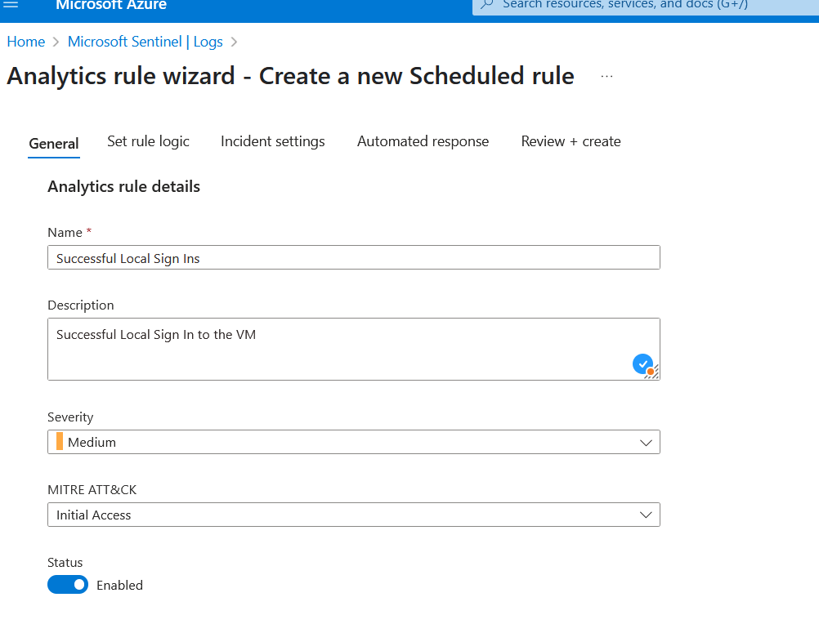This screenshot has height=633, width=819.
Task: Focus the Name input field
Action: (x=354, y=257)
